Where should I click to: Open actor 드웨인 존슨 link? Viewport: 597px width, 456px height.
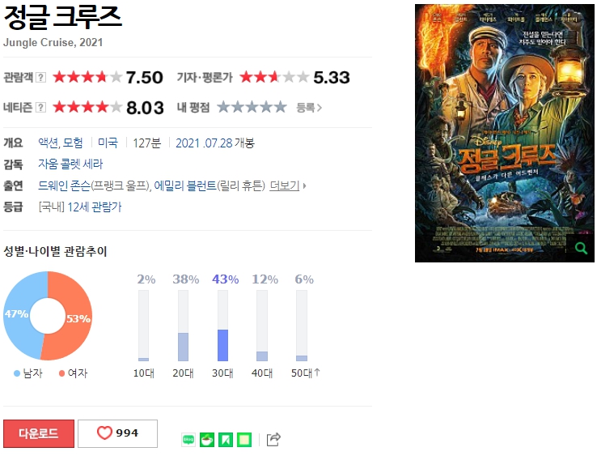coord(65,185)
